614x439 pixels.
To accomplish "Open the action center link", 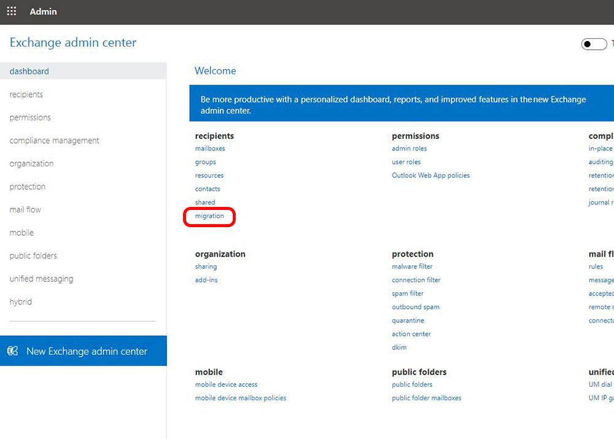I will (411, 333).
